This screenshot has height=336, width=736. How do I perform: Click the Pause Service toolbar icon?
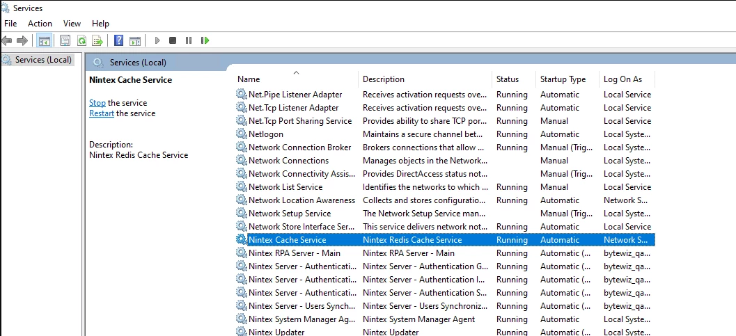(189, 41)
